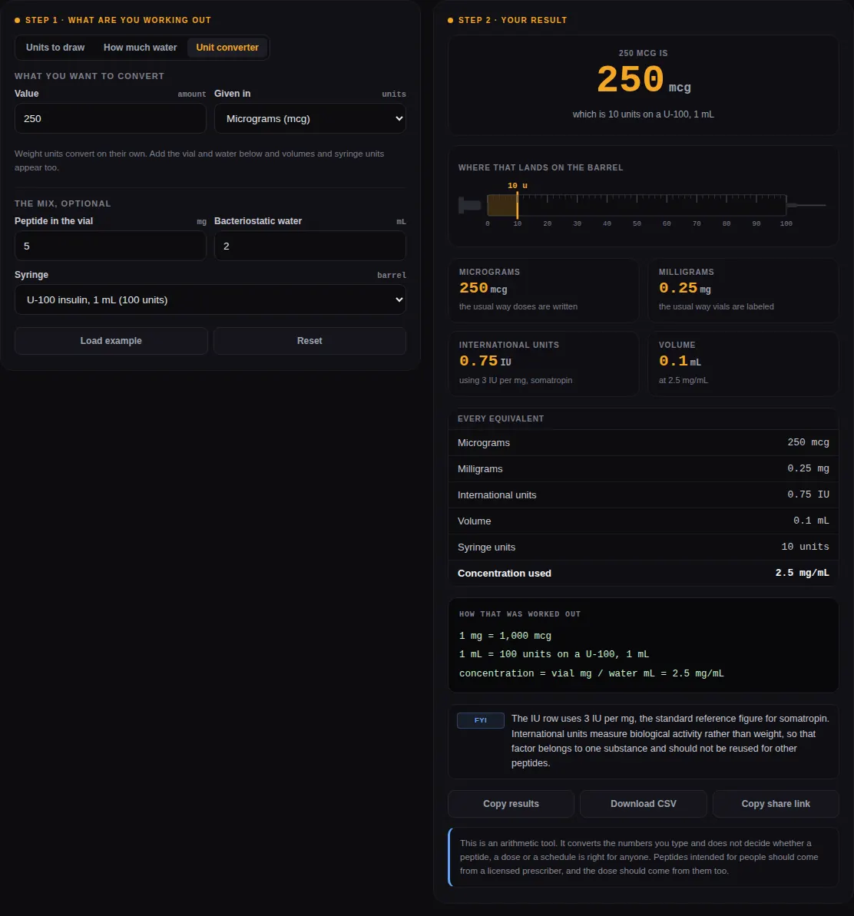Image resolution: width=854 pixels, height=916 pixels.
Task: Click the Volume 0.1 mL card
Action: click(x=743, y=364)
